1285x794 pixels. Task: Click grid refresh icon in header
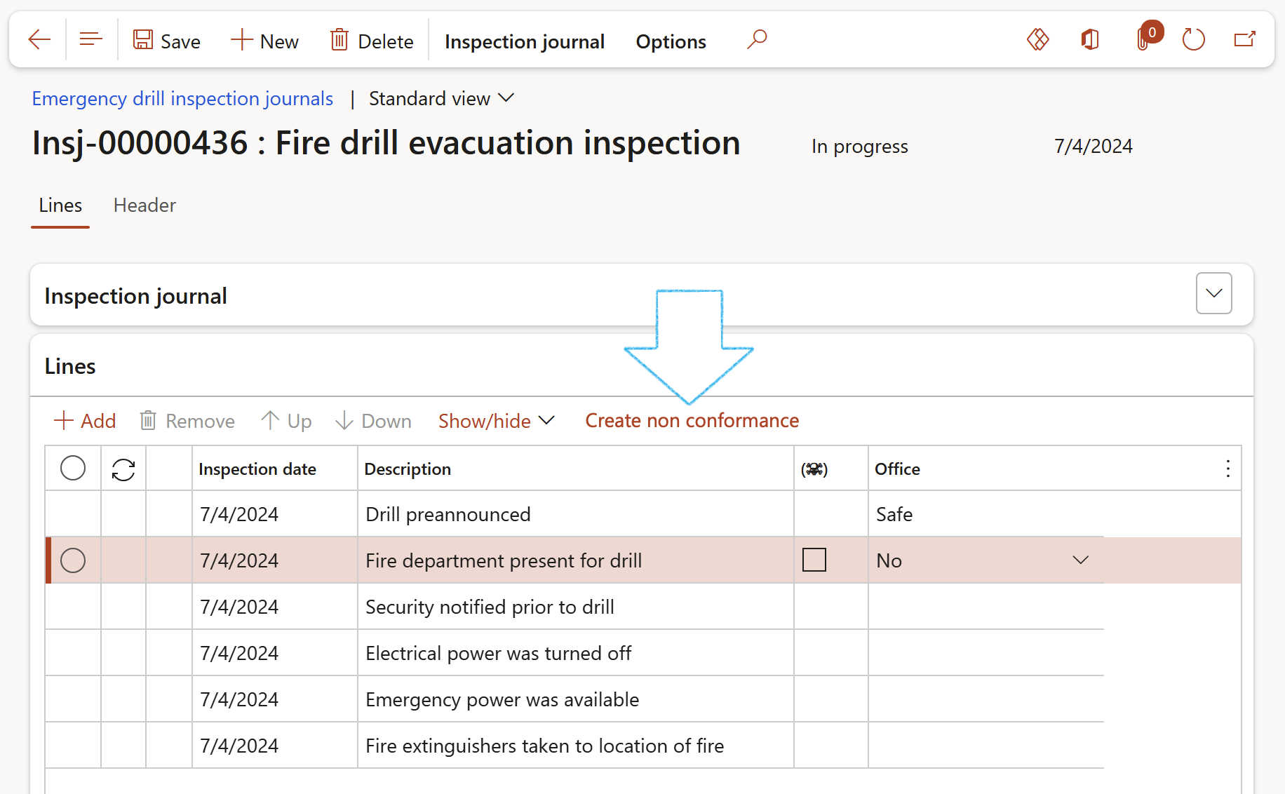point(123,469)
